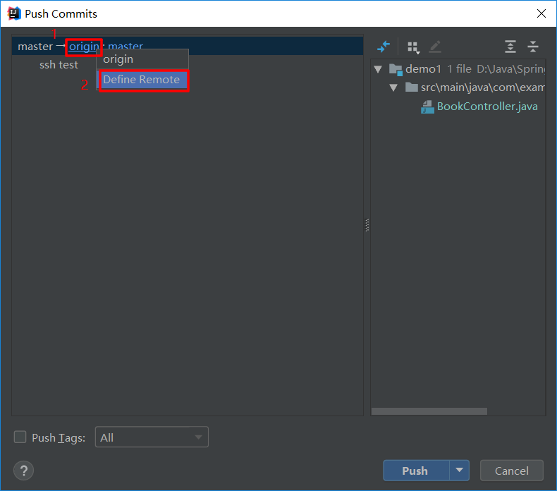Viewport: 557px width, 491px height.
Task: Click the Cancel button
Action: [x=512, y=471]
